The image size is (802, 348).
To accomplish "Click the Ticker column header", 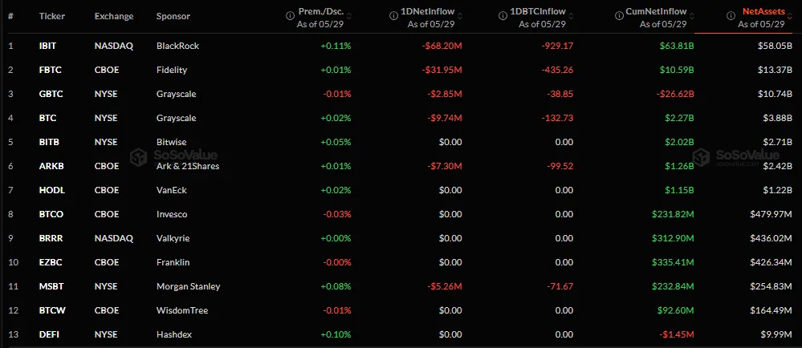I will [51, 16].
